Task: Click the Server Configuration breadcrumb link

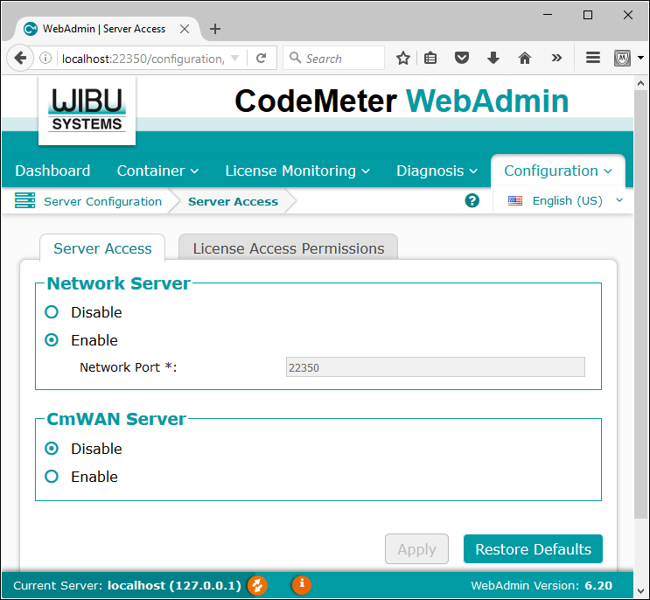Action: [103, 201]
